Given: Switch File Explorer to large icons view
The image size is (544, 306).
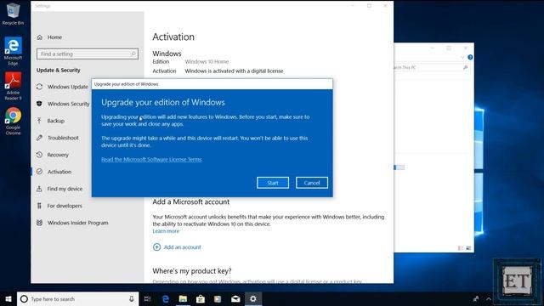Looking at the screenshot, I should pyautogui.click(x=468, y=248).
